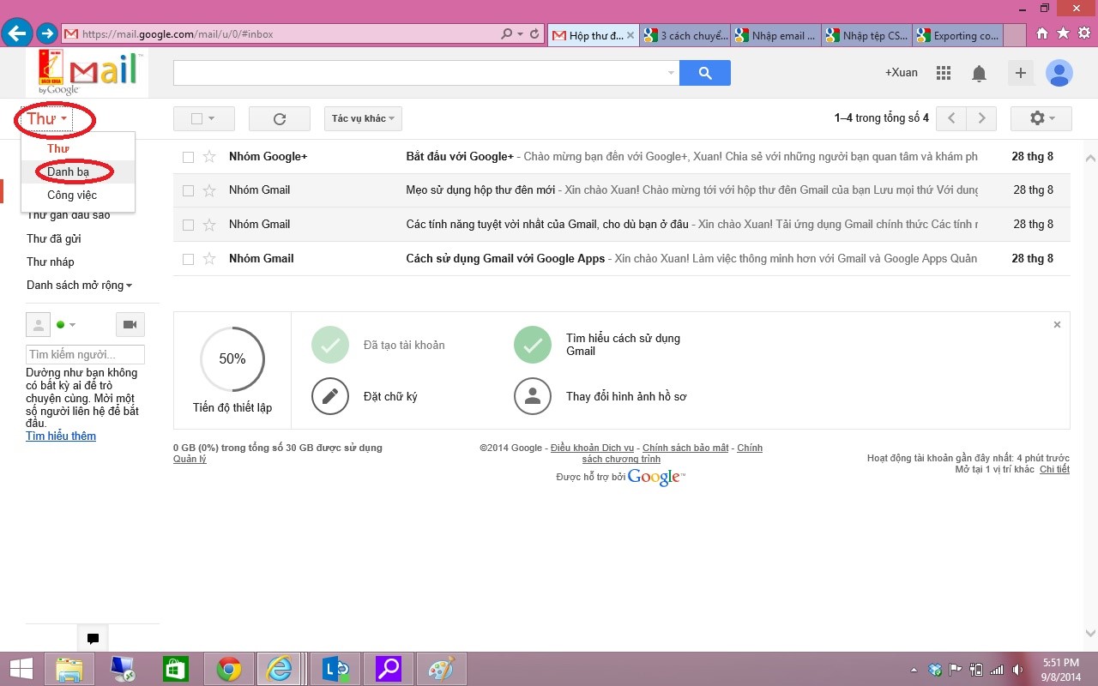Image resolution: width=1098 pixels, height=686 pixels.
Task: Check the Mẹo sử dụng hộp thư email
Action: [188, 190]
